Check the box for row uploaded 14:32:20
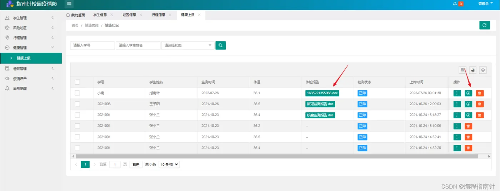Image resolution: width=500 pixels, height=191 pixels. tap(77, 148)
